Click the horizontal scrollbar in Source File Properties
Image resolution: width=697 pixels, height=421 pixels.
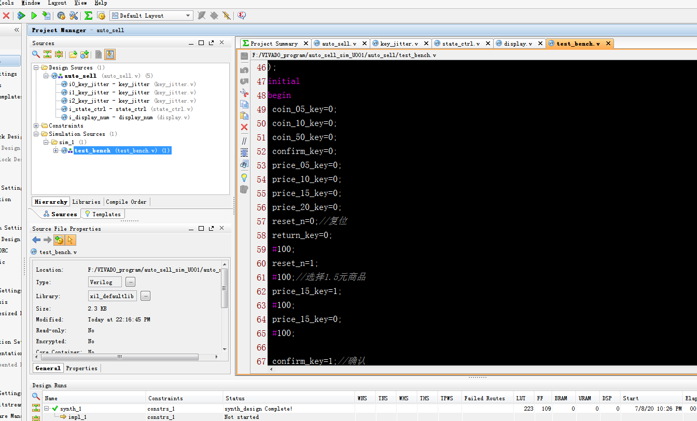[119, 357]
